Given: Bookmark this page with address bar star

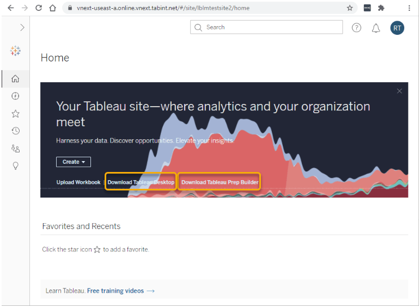Looking at the screenshot, I should pyautogui.click(x=350, y=8).
